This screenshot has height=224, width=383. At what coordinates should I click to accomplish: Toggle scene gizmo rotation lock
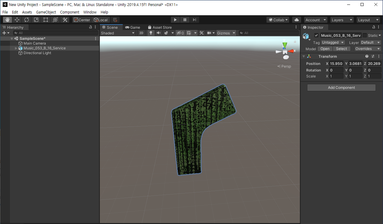point(295,42)
